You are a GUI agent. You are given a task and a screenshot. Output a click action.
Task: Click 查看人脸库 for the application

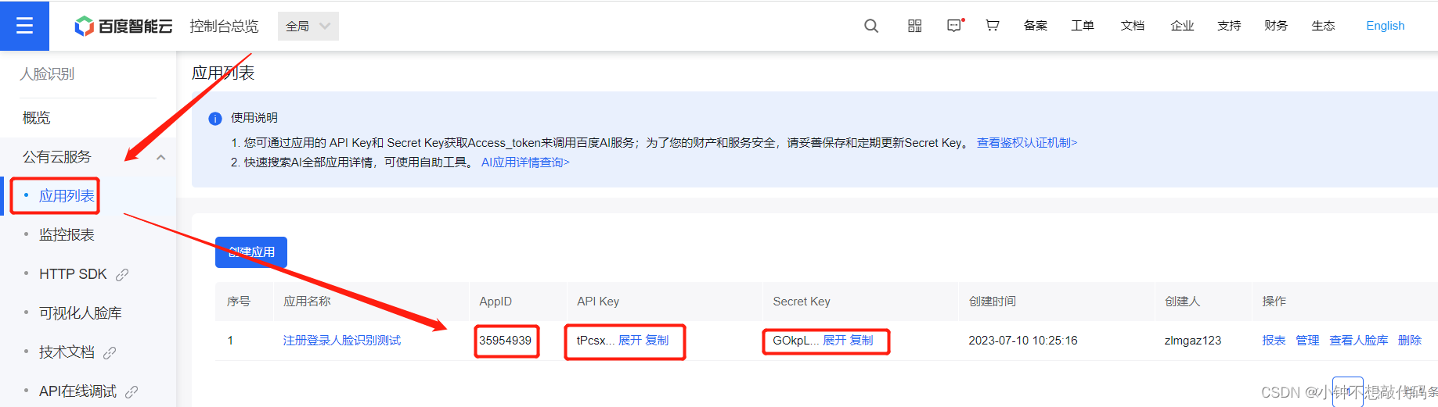tap(1359, 341)
